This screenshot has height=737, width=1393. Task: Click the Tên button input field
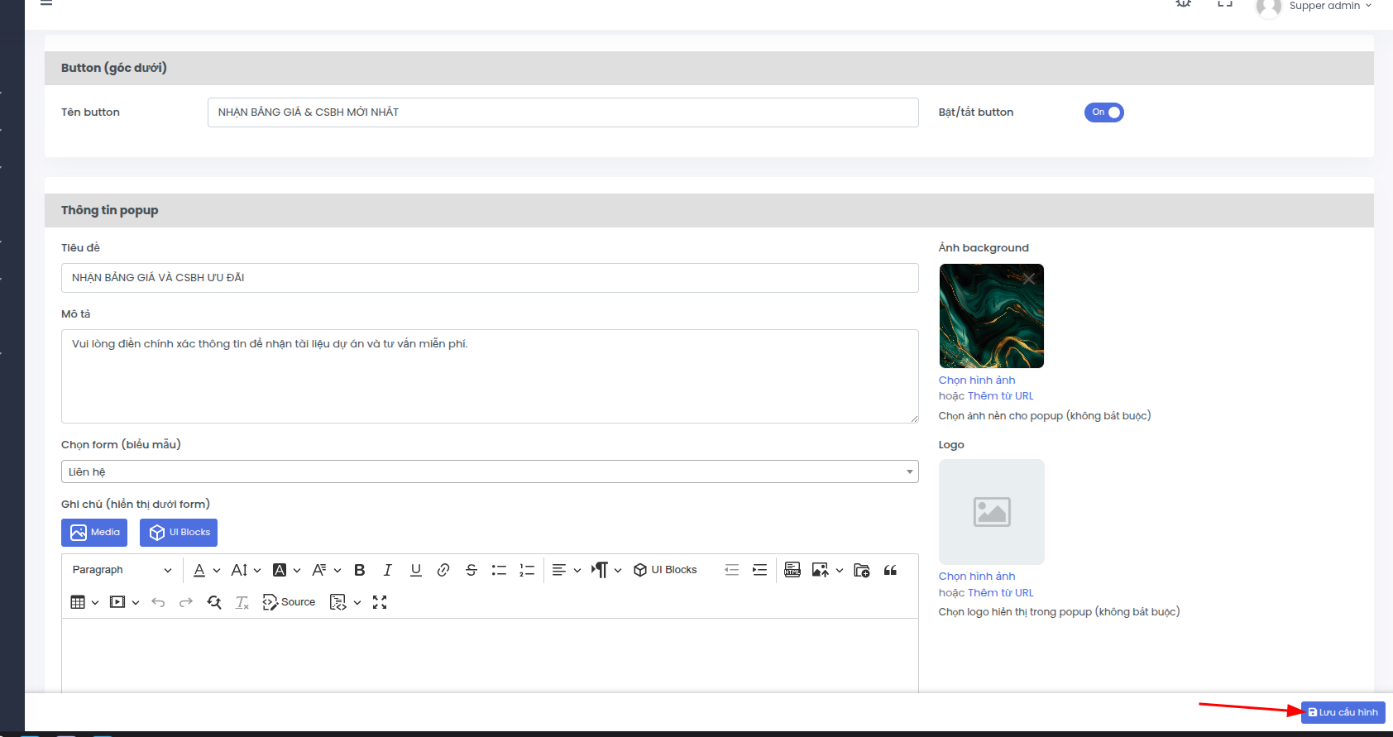[x=562, y=112]
